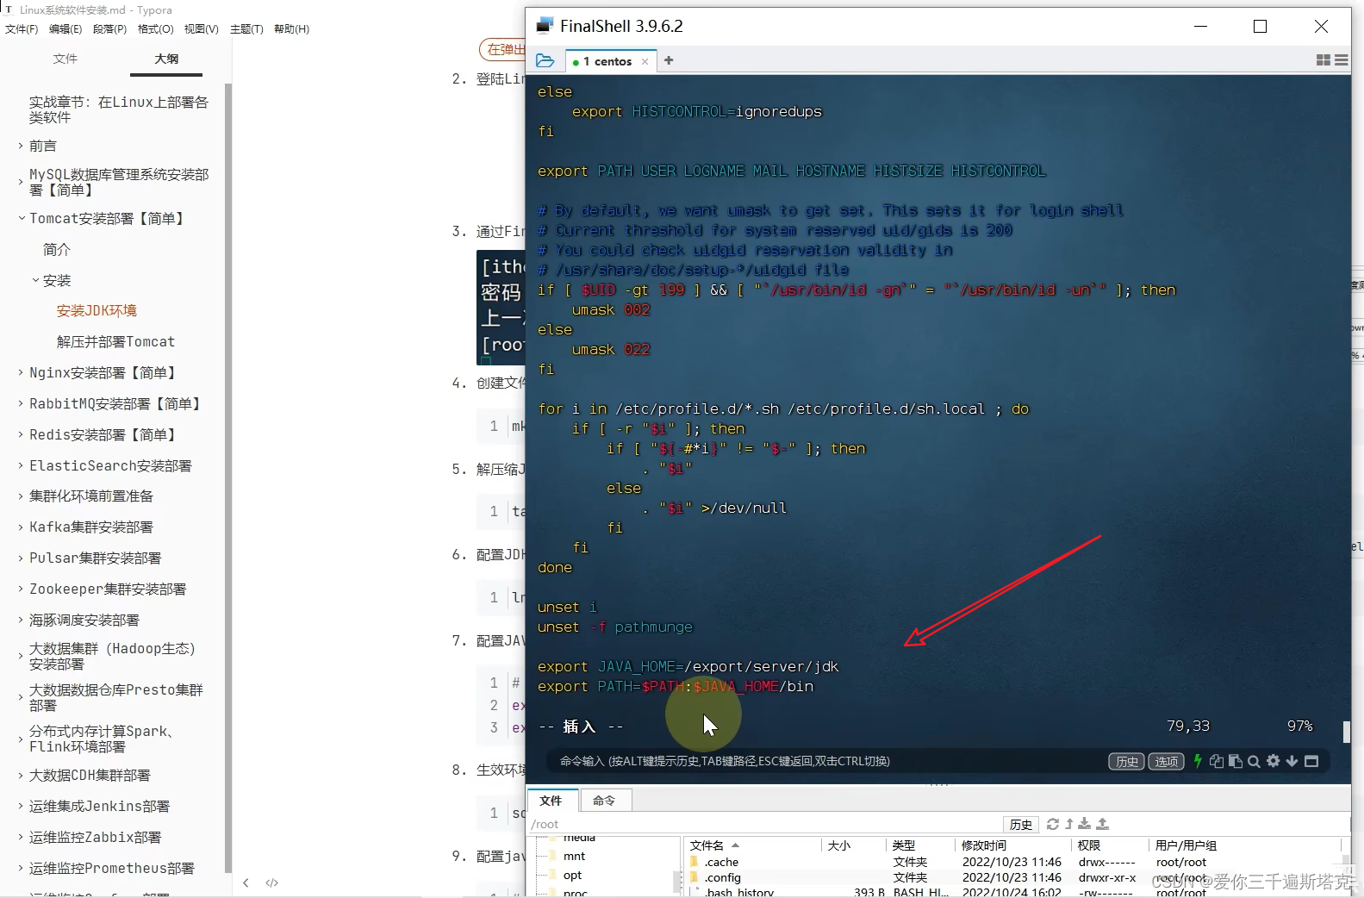Collapse the Tomcat安装部署 outline section
The image size is (1364, 898).
[21, 218]
